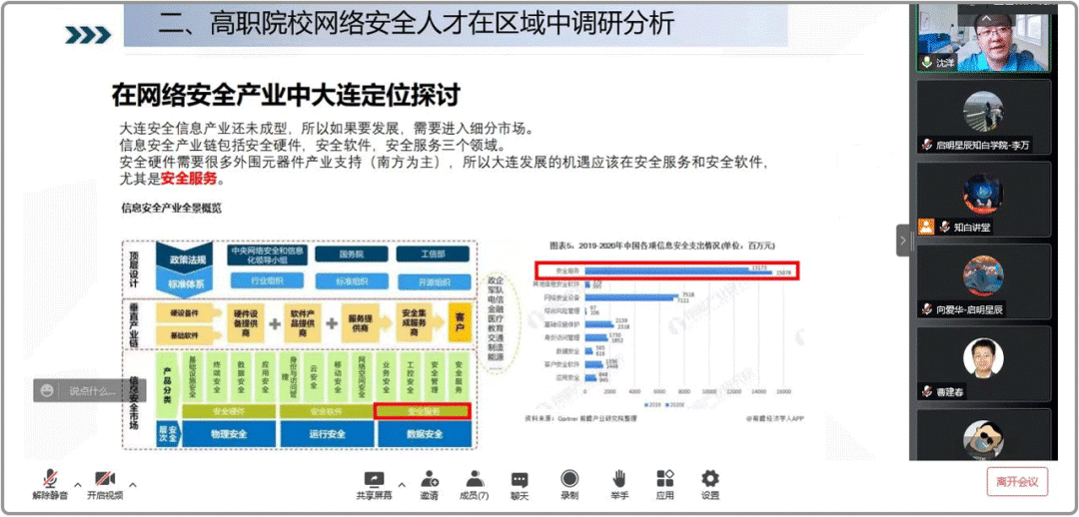Turn on the camera (开启视频)
Image resolution: width=1079 pixels, height=517 pixels.
click(x=105, y=482)
